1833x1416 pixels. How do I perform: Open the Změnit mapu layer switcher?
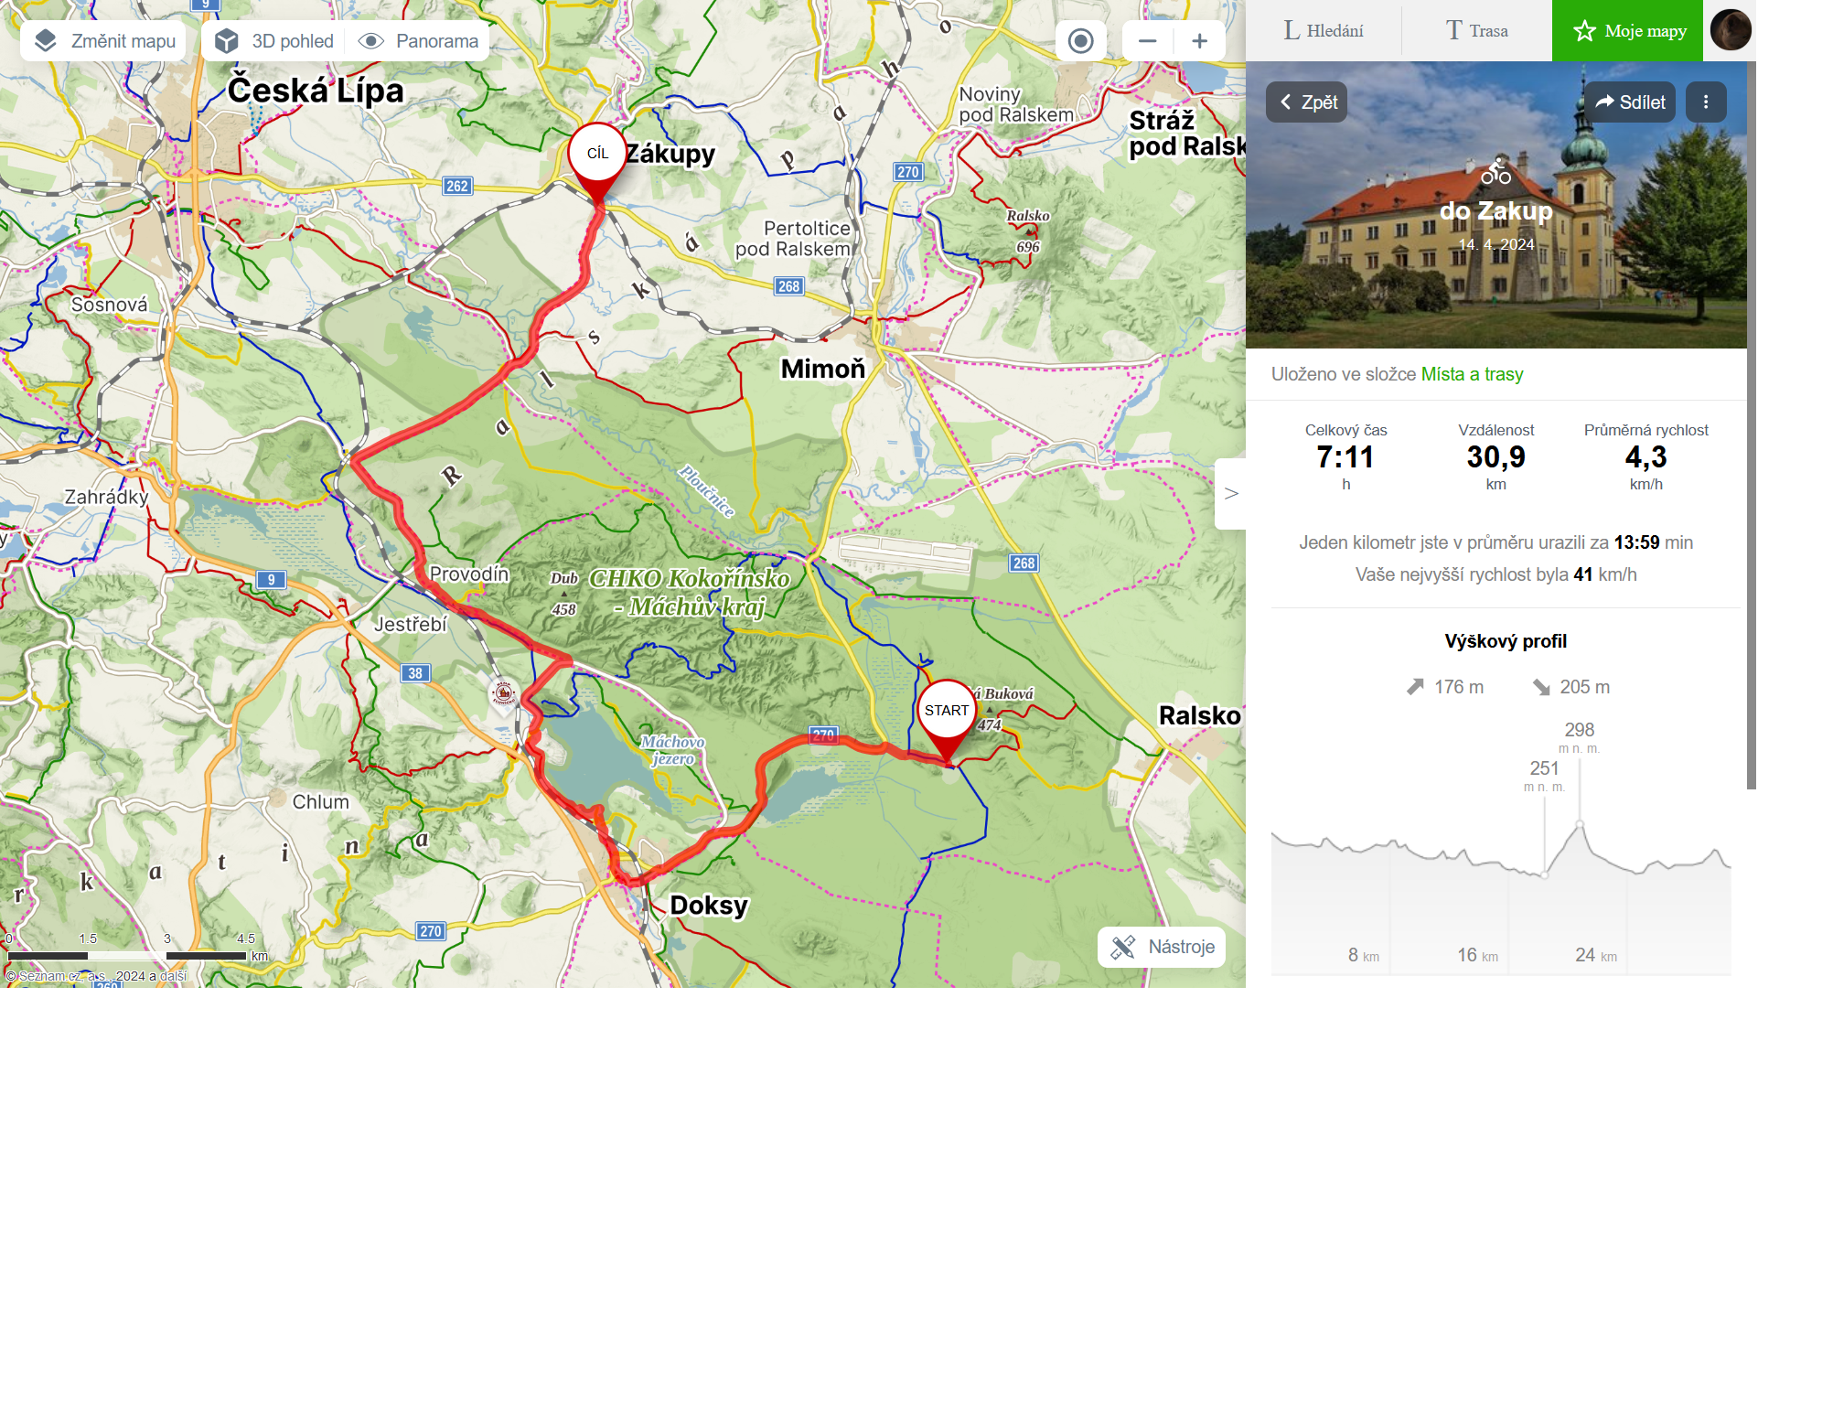(103, 41)
